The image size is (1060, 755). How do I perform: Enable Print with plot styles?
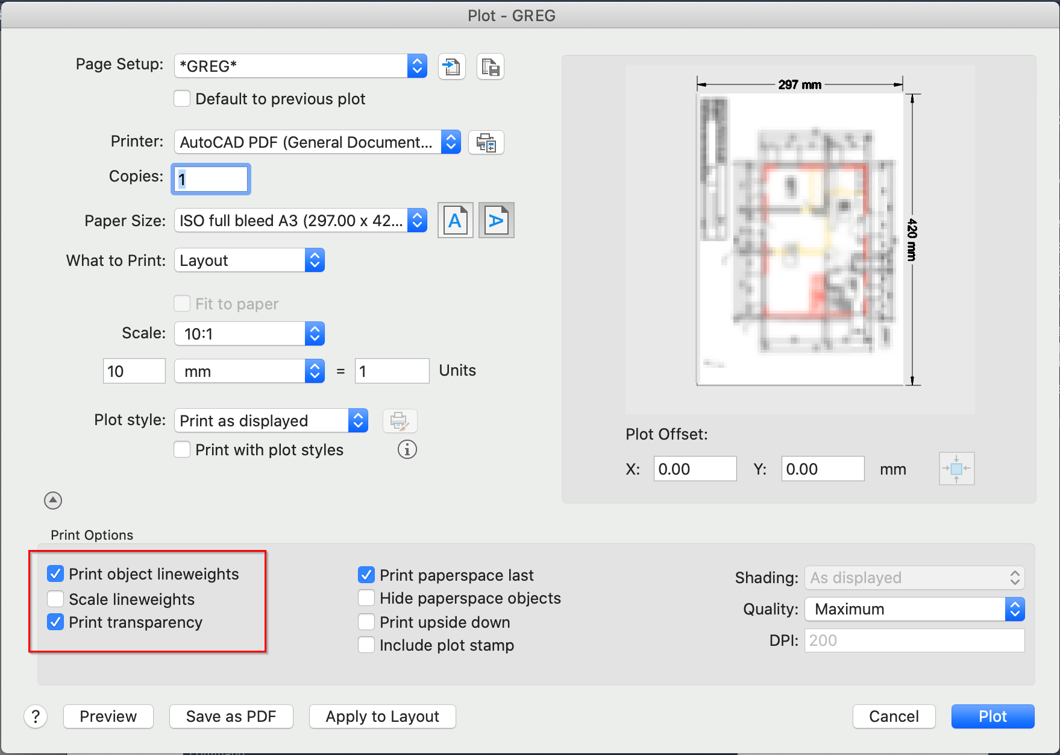pyautogui.click(x=181, y=449)
